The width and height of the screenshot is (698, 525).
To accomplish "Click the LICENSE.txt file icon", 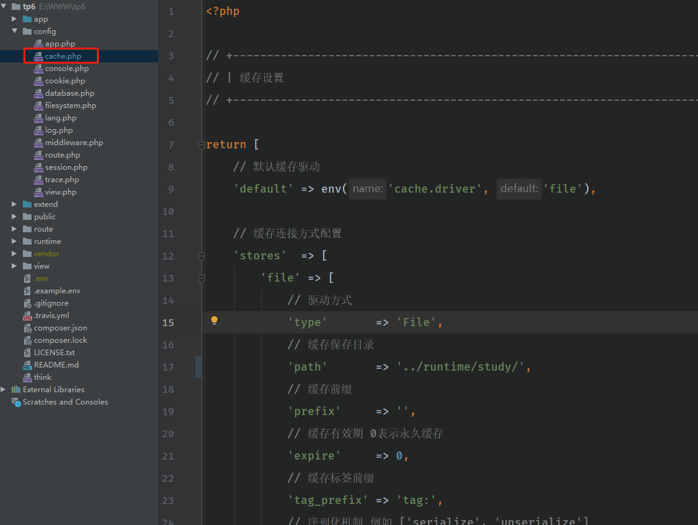I will (x=27, y=353).
